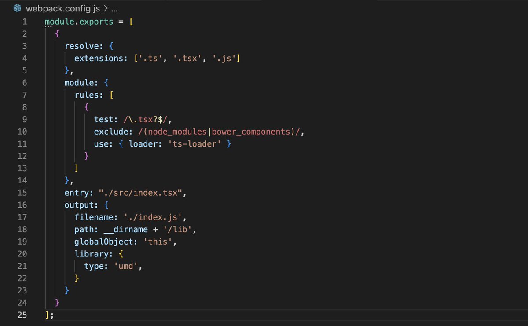The width and height of the screenshot is (528, 326).
Task: Click line number 1 in gutter
Action: coord(25,22)
